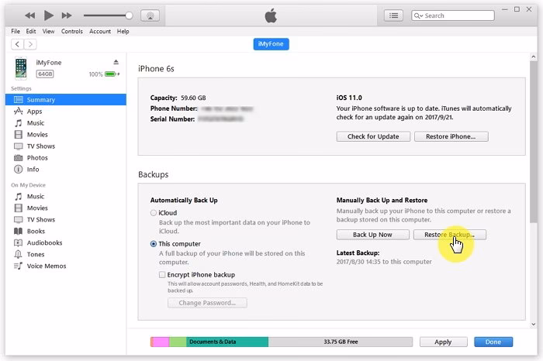Open the list view icon beside search
Image resolution: width=543 pixels, height=361 pixels.
pos(394,15)
